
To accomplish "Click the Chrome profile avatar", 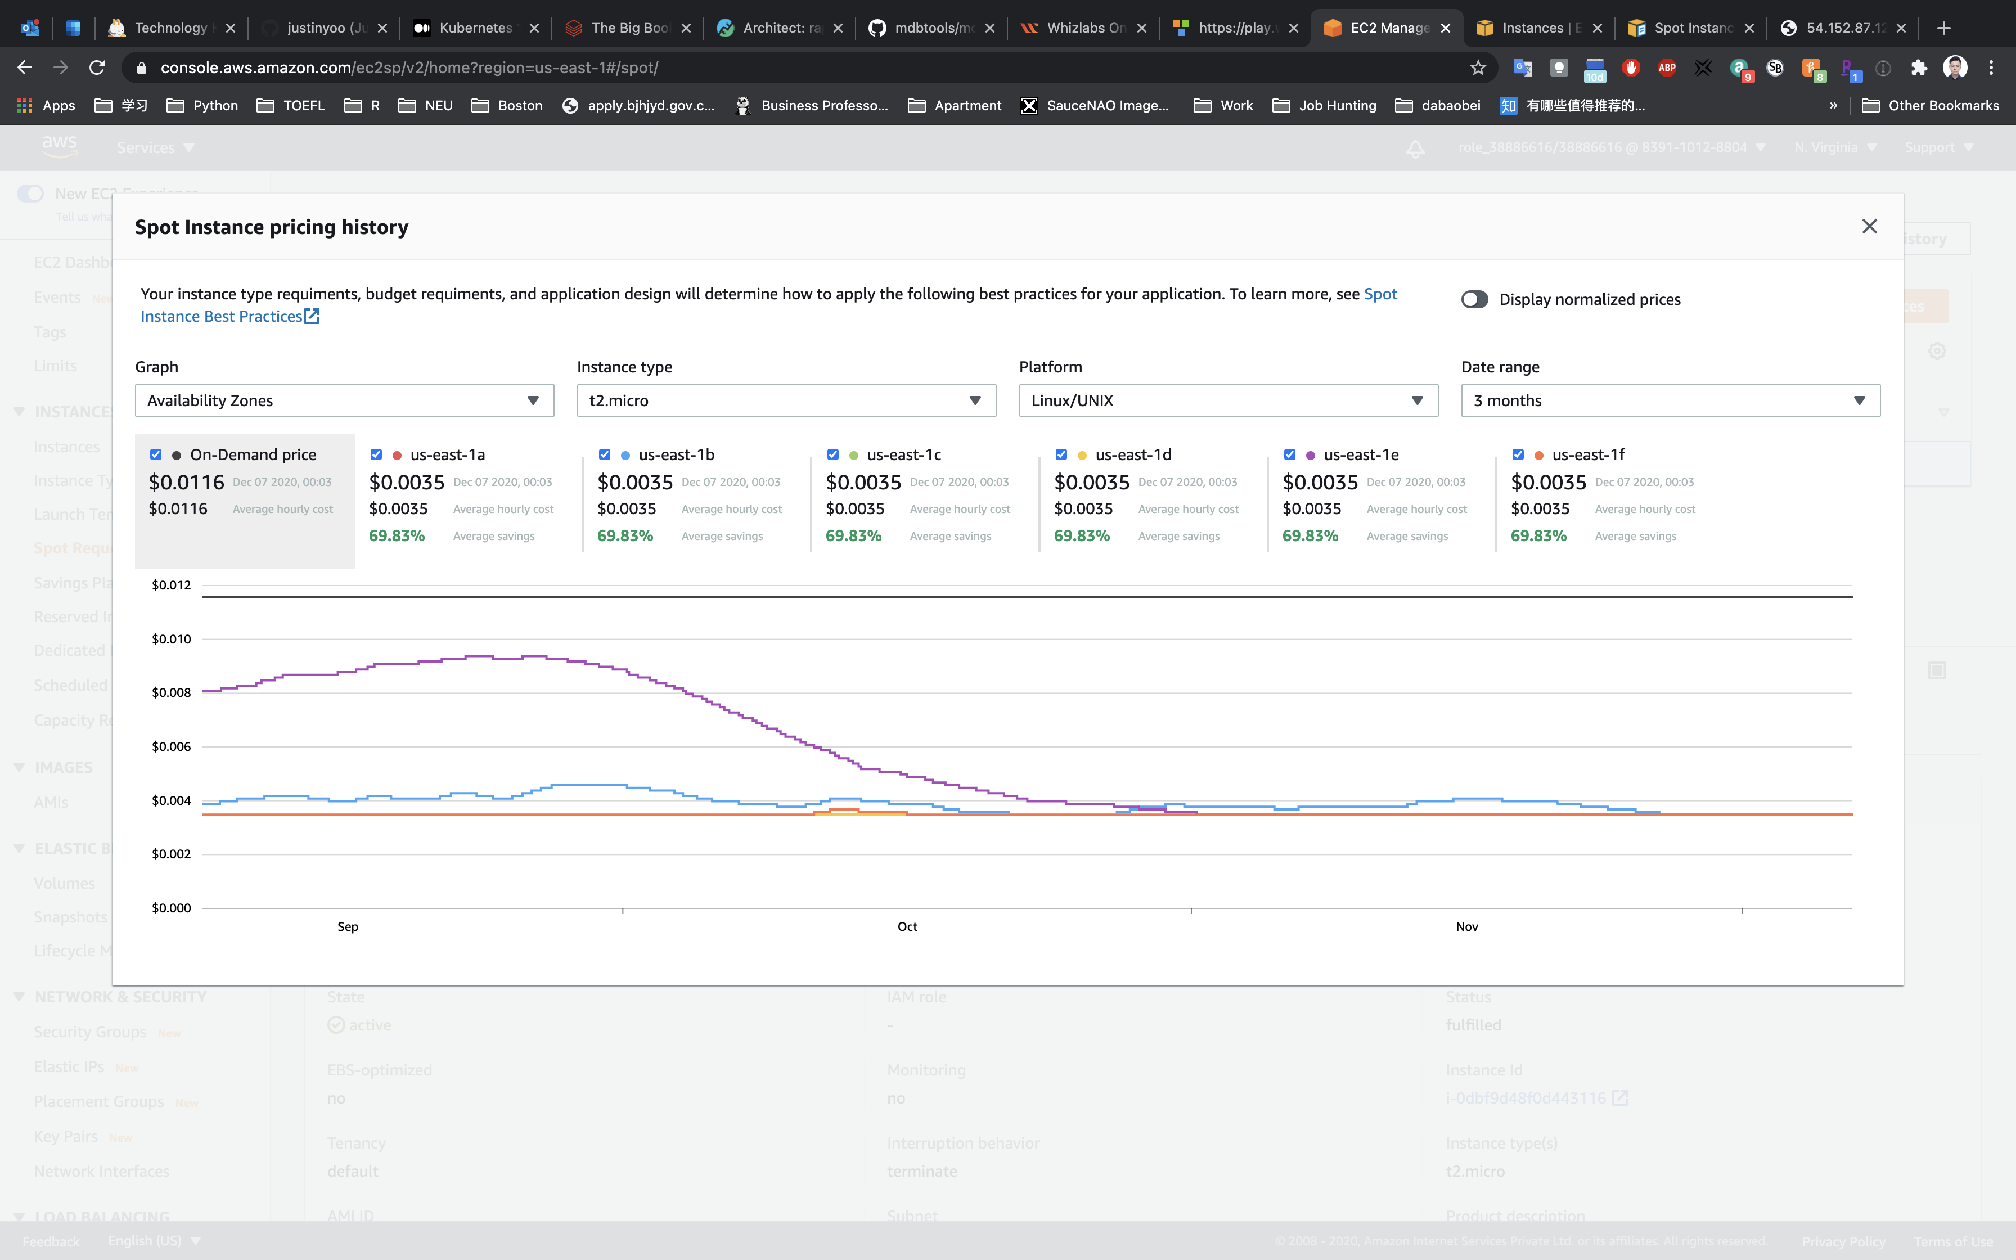I will click(x=1955, y=67).
